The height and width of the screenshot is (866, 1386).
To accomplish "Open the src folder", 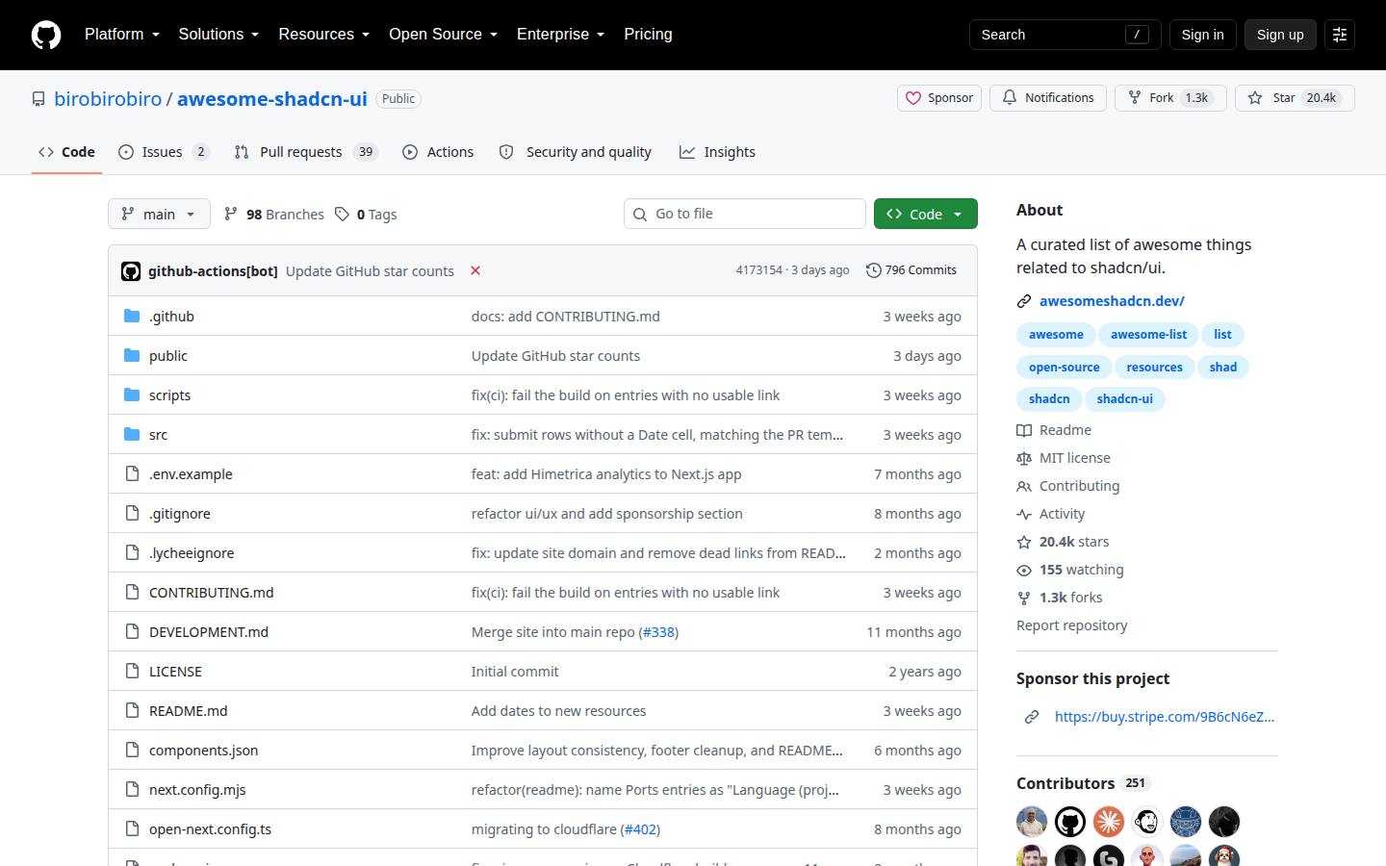I will pyautogui.click(x=158, y=435).
